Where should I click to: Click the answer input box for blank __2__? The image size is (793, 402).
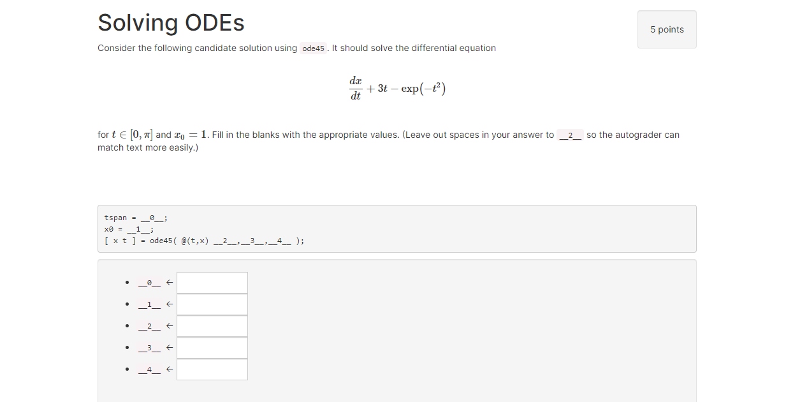coord(212,325)
